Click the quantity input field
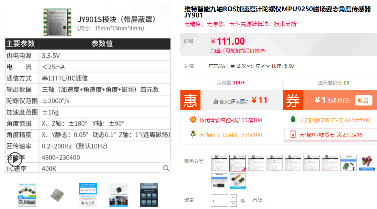The image size is (377, 209). point(219,201)
